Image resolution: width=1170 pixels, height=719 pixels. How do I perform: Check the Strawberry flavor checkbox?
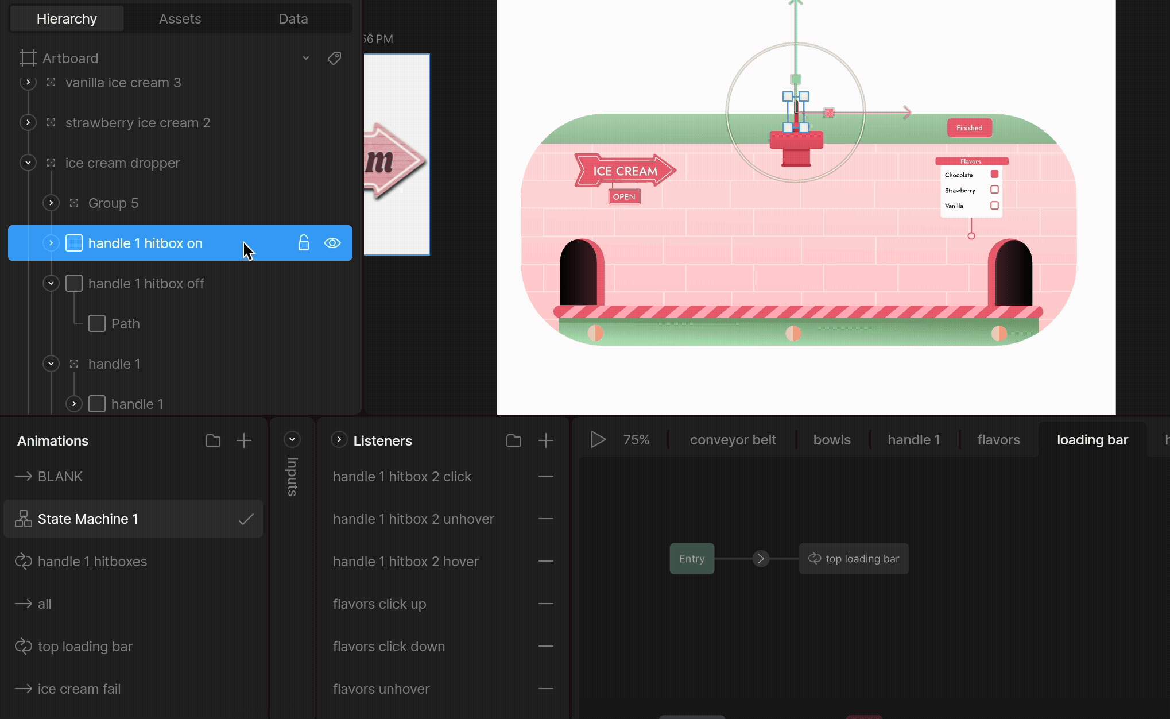click(x=994, y=190)
